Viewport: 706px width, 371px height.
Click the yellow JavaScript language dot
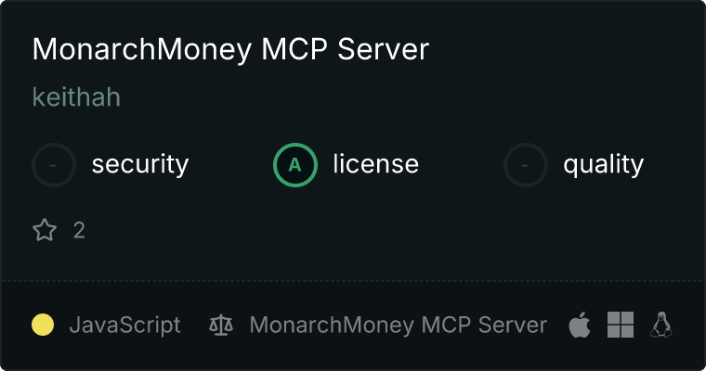[43, 325]
